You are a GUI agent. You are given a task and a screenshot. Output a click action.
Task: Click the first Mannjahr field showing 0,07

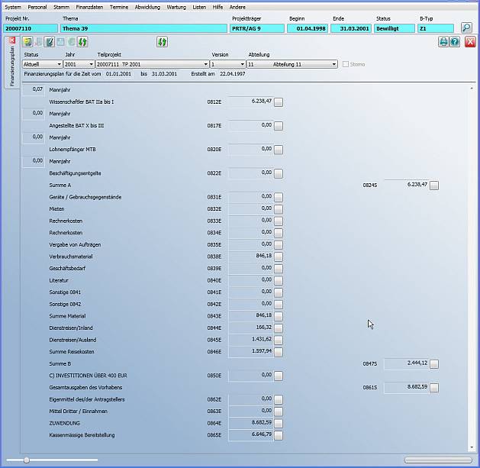(34, 89)
